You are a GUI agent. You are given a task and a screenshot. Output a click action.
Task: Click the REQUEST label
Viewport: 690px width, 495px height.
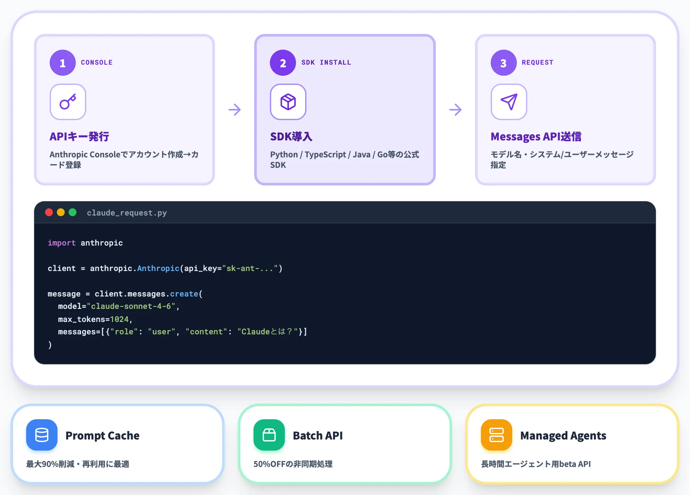pos(537,62)
